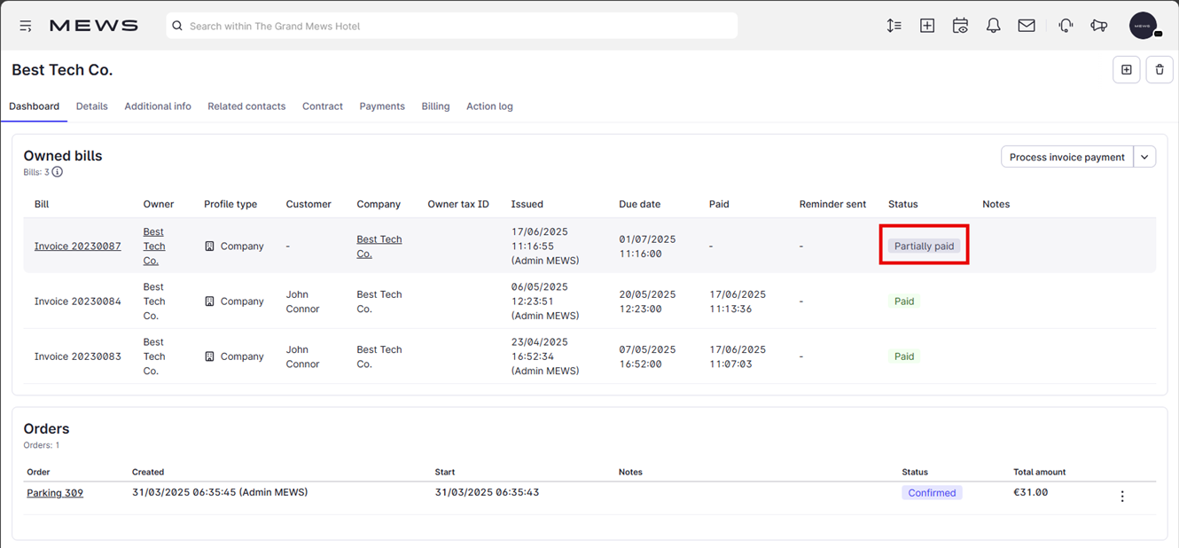Click order start 31/03/2025 06:35:43 text
This screenshot has width=1179, height=548.
[488, 492]
